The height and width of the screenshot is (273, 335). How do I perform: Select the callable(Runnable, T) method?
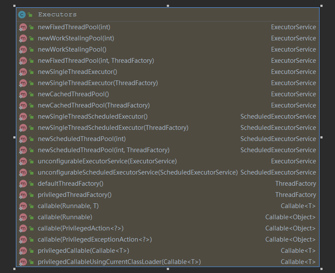click(68, 206)
